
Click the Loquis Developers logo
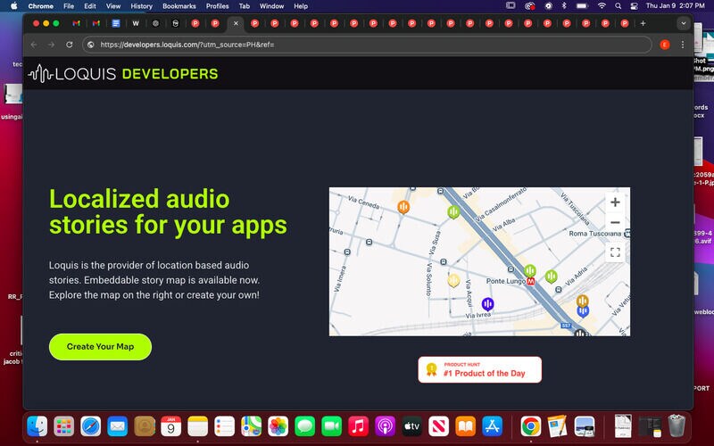pos(122,73)
